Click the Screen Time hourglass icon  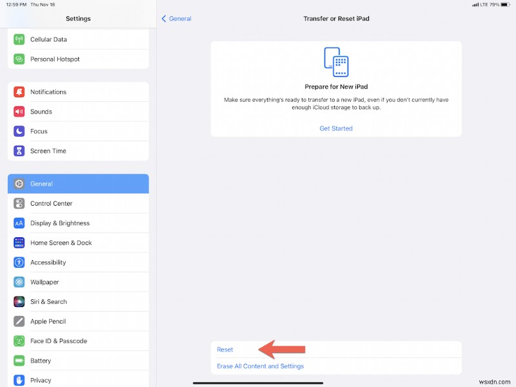point(19,151)
